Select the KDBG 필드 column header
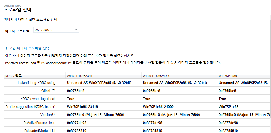 click(34, 76)
